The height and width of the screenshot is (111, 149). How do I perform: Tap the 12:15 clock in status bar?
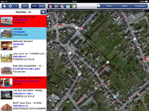[74, 2]
